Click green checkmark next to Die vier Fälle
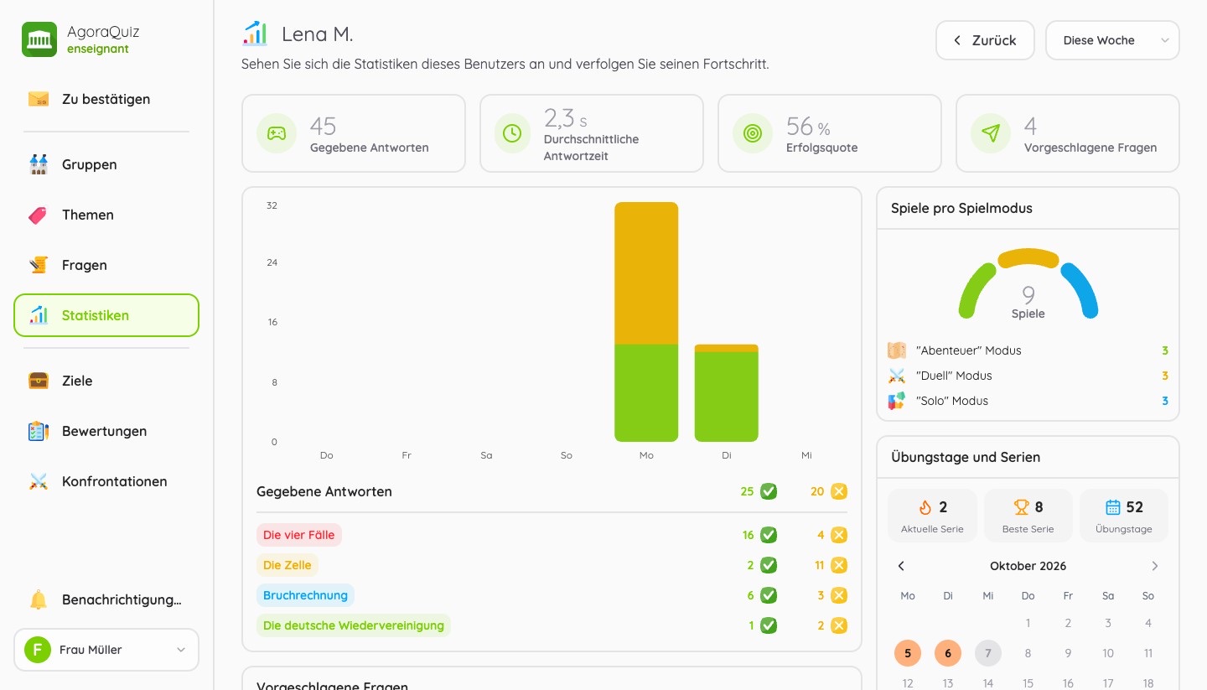This screenshot has width=1207, height=690. click(769, 535)
